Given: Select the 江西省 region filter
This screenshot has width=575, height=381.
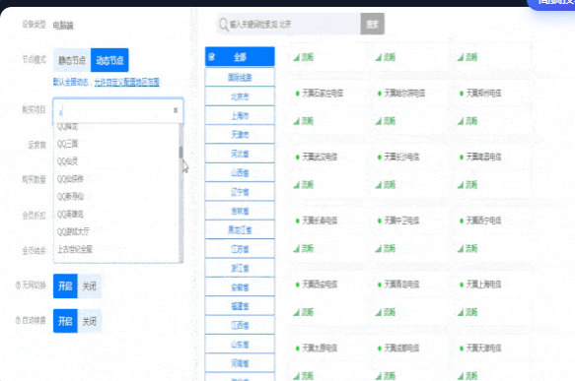Looking at the screenshot, I should tap(240, 325).
